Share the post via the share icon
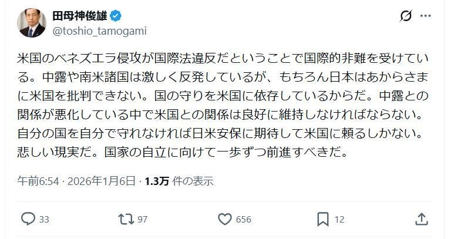The width and height of the screenshot is (451, 239). point(421,219)
